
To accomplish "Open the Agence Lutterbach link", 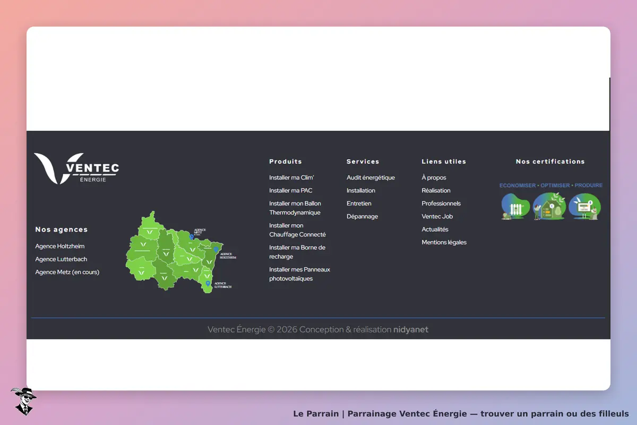I will click(61, 259).
